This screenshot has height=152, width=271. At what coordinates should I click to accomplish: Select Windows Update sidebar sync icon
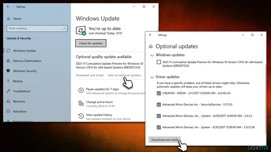click(8, 51)
